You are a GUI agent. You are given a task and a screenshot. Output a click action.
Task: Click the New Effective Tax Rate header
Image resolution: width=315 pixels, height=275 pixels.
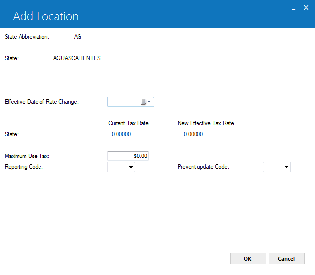(x=206, y=123)
